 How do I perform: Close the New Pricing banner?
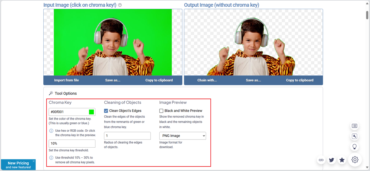click(34, 161)
